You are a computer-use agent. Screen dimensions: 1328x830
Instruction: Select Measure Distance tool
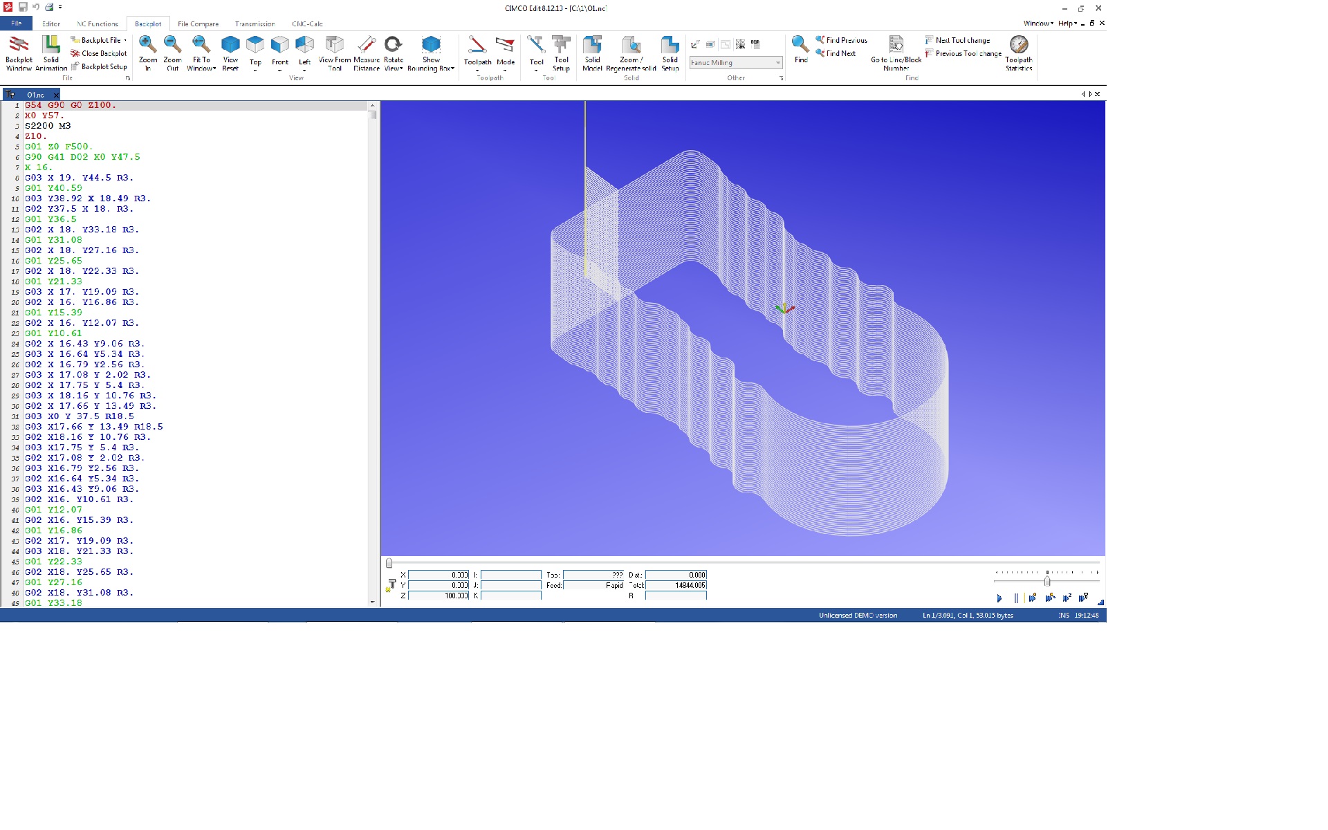tap(367, 45)
